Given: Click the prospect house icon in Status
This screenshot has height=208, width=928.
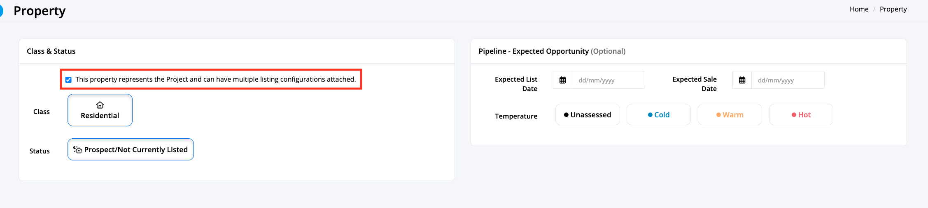Looking at the screenshot, I should point(77,150).
